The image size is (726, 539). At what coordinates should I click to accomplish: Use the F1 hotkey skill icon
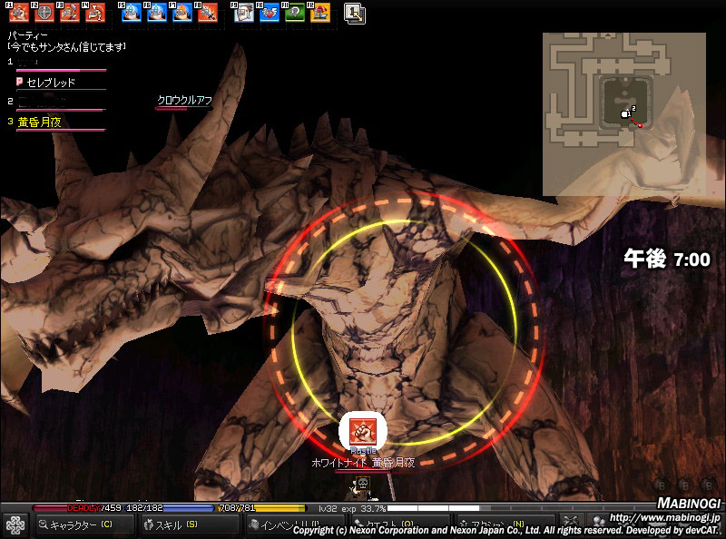click(x=19, y=13)
